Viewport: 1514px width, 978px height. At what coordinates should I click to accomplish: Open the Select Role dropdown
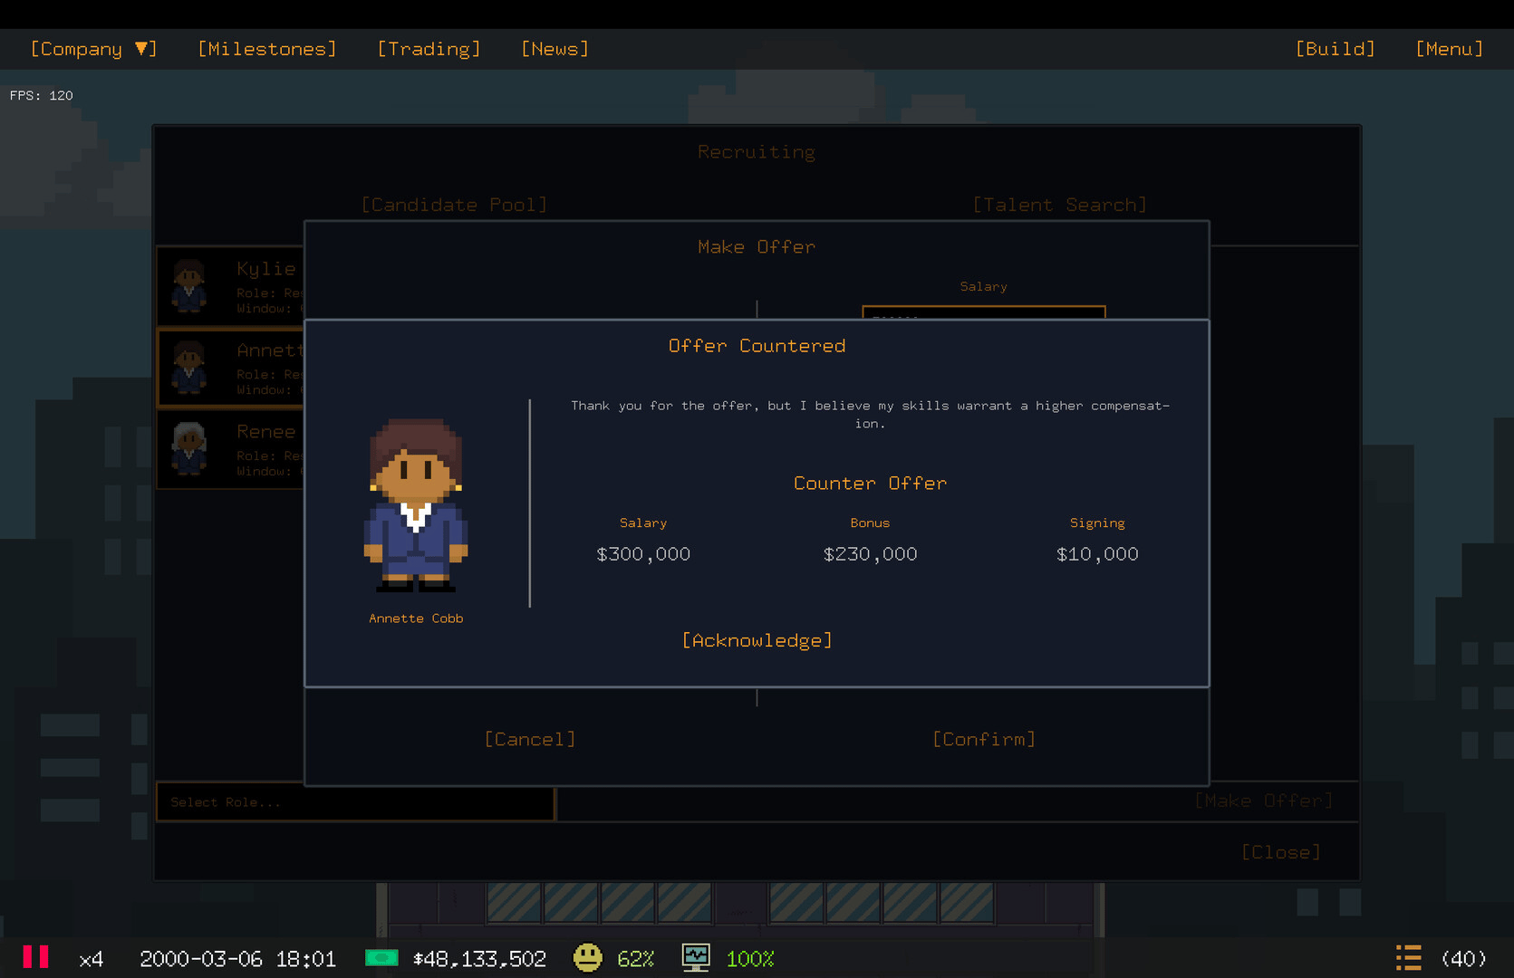355,802
